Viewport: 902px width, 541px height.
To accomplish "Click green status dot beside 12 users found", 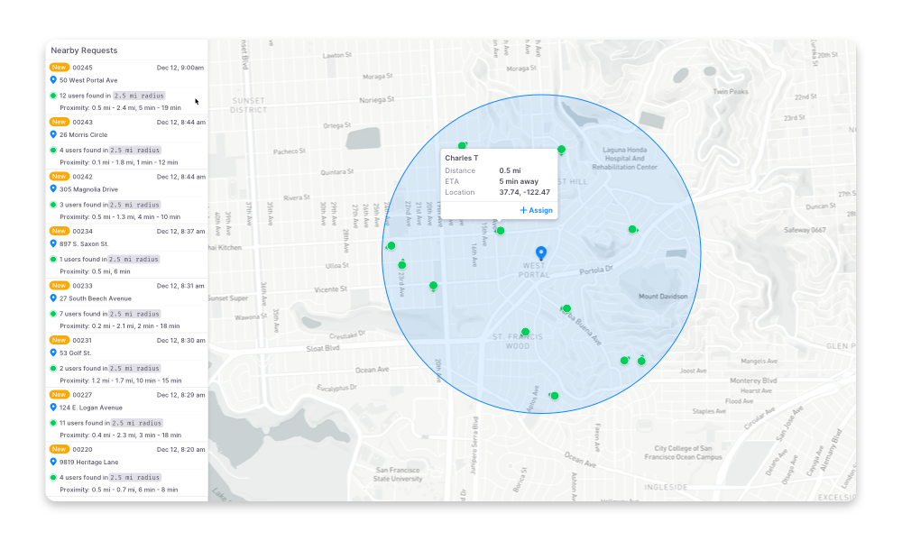I will [53, 96].
